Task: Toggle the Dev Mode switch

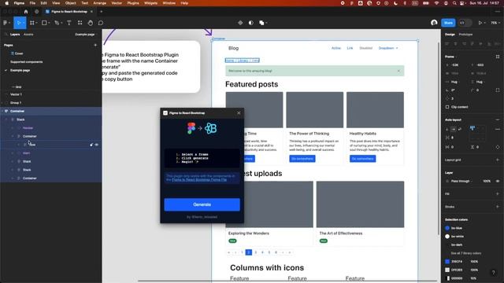Action: (465, 23)
